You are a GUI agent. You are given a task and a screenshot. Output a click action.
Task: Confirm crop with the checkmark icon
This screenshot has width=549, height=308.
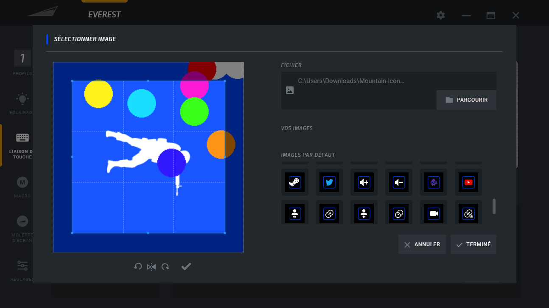186,266
